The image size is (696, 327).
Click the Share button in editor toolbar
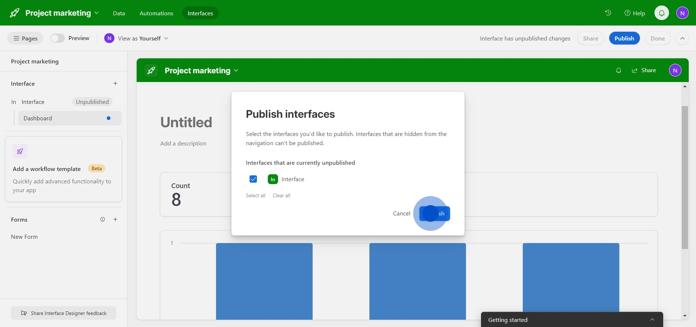[590, 38]
